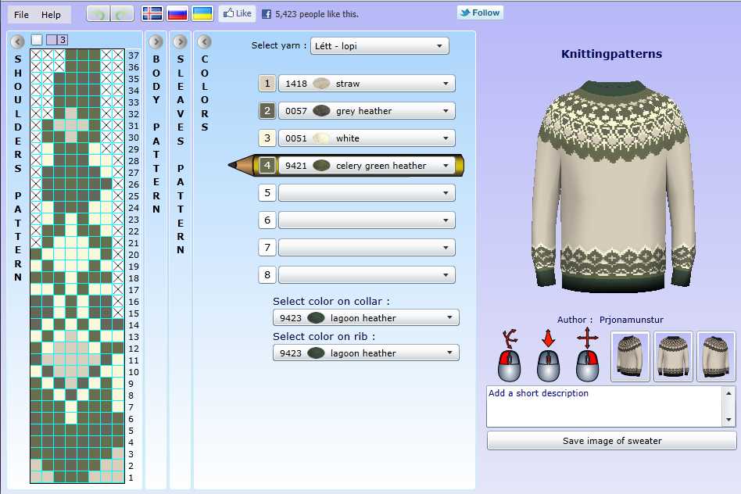Viewport: 741px width, 494px height.
Task: Click the white yarn swatch for 0051
Action: (x=321, y=138)
